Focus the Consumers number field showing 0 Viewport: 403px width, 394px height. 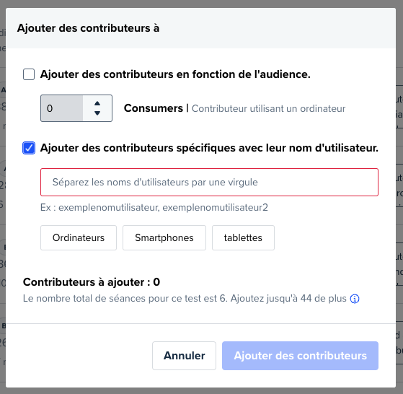point(62,108)
